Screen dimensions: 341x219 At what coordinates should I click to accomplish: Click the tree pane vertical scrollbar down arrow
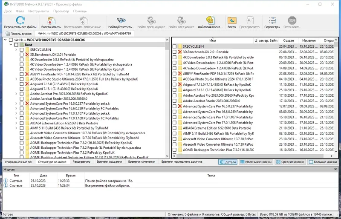(x=167, y=156)
